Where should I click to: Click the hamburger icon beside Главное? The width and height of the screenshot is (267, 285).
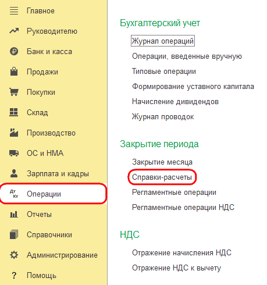14,11
